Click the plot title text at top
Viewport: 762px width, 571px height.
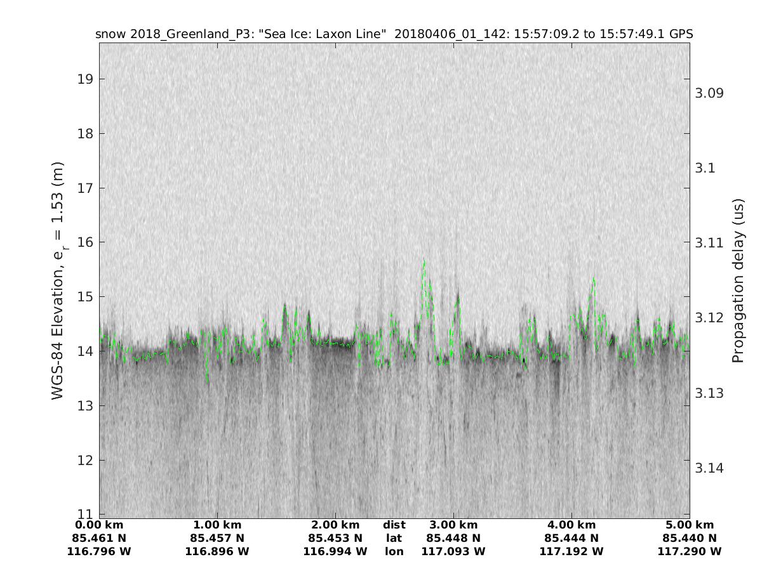point(394,34)
